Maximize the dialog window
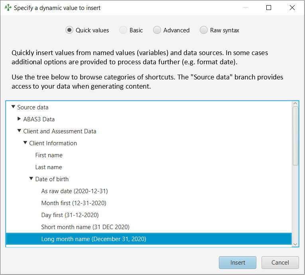Image resolution: width=305 pixels, height=275 pixels. (269, 8)
